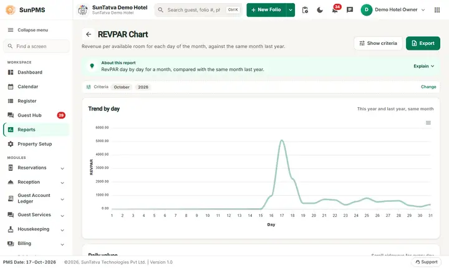Expand the Guest Account Ledger chevron
The width and height of the screenshot is (449, 268).
(62, 199)
